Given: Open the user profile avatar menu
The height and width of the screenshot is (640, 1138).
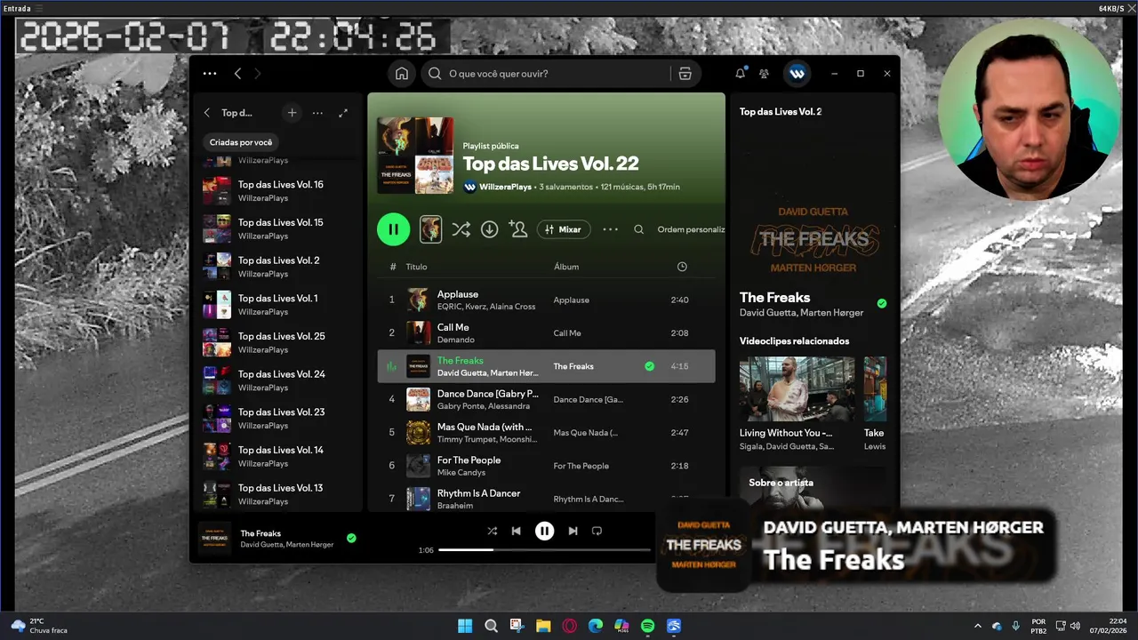Looking at the screenshot, I should click(x=797, y=74).
